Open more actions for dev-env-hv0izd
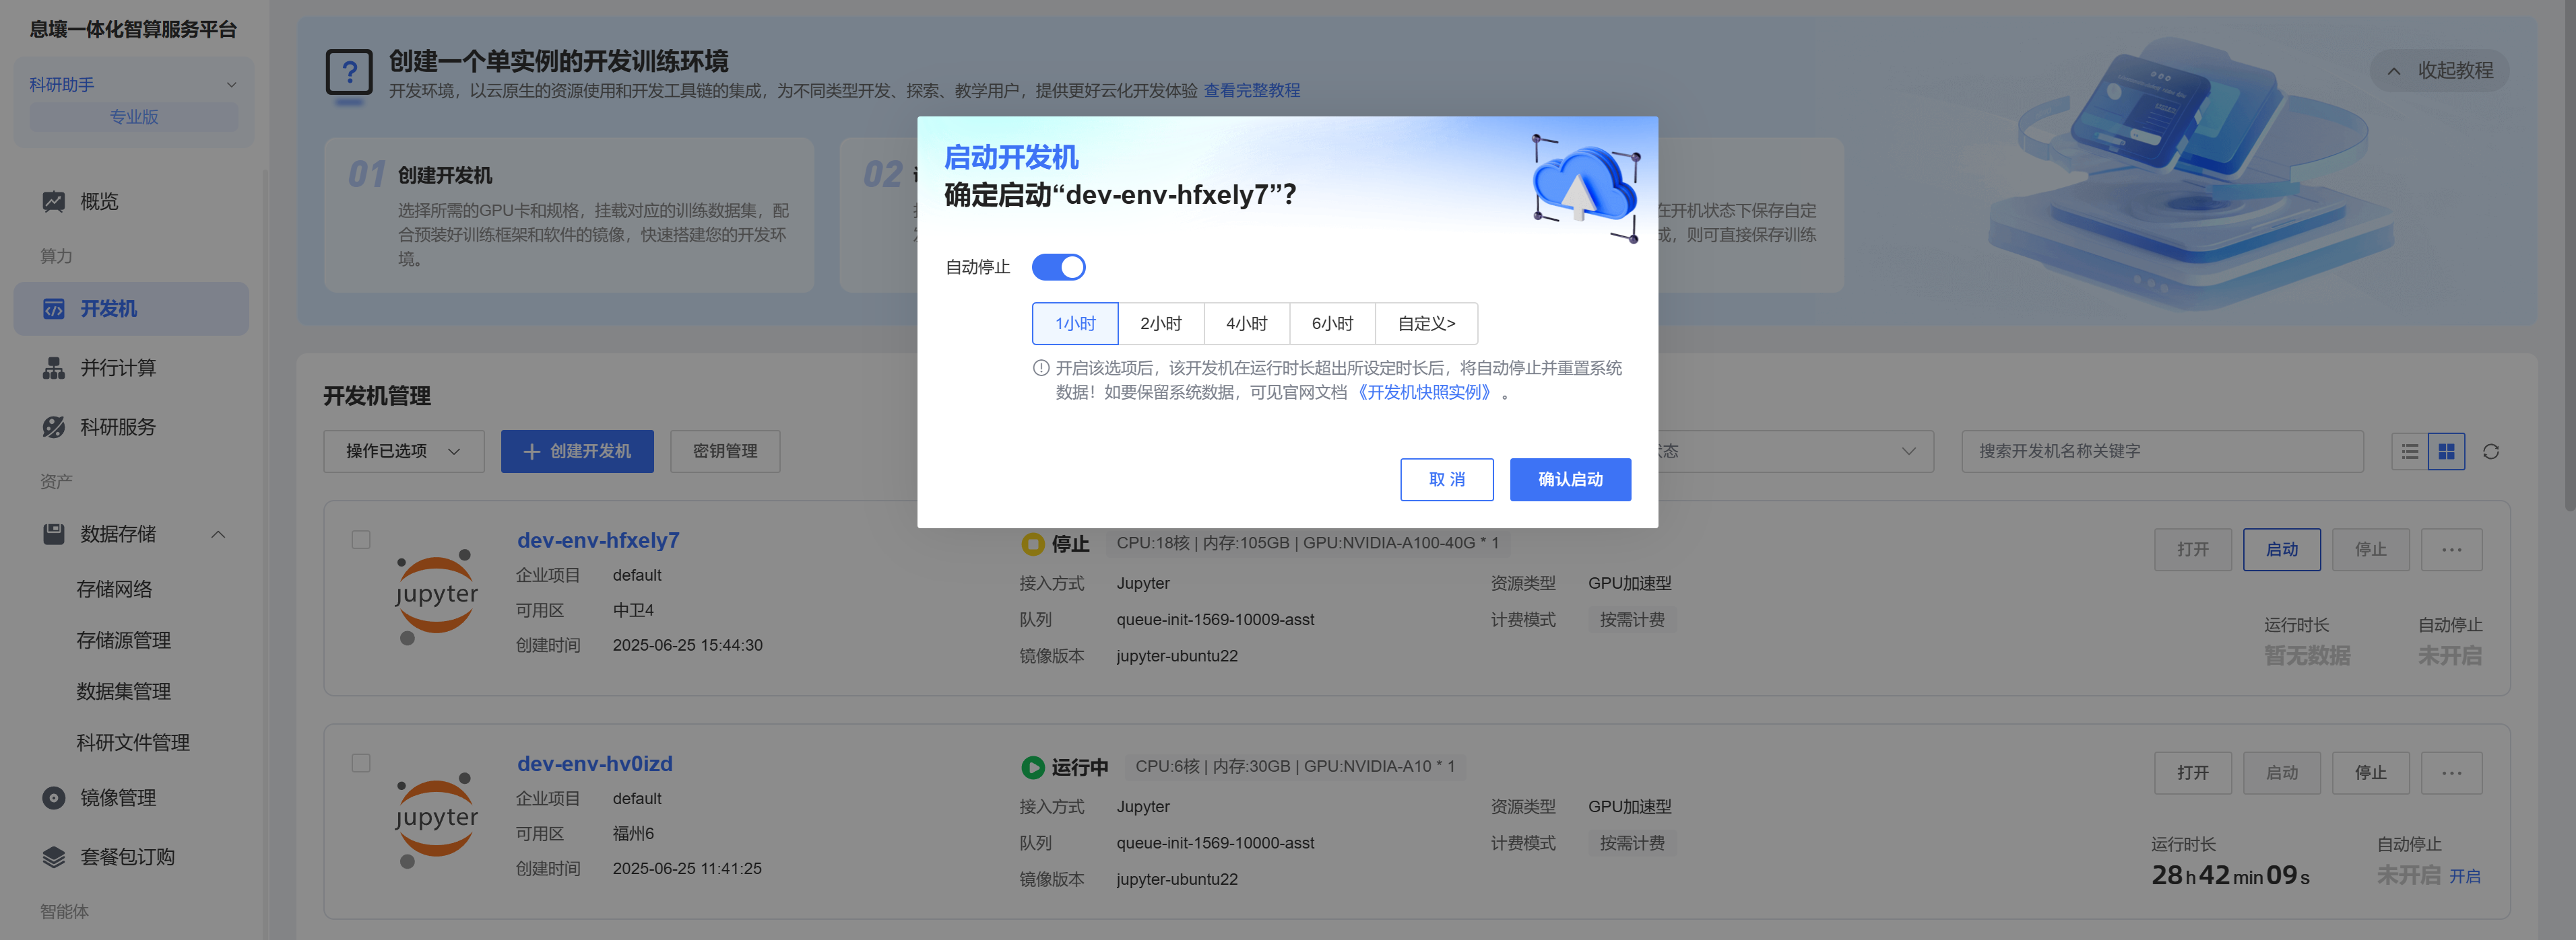Screen dimensions: 2576x940 click(x=2451, y=773)
